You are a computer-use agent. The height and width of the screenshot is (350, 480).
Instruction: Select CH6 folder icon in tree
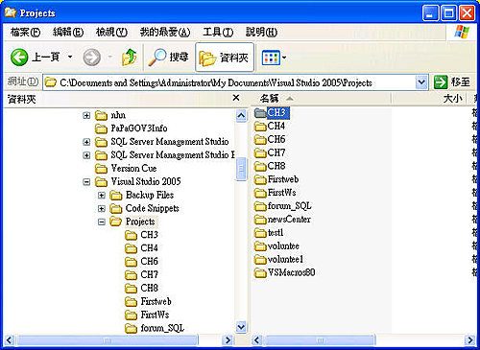click(x=131, y=262)
